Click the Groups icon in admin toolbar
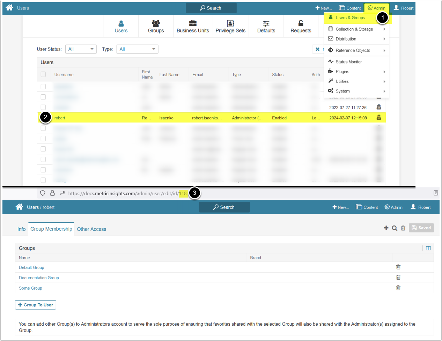The height and width of the screenshot is (341, 442). coord(156,23)
